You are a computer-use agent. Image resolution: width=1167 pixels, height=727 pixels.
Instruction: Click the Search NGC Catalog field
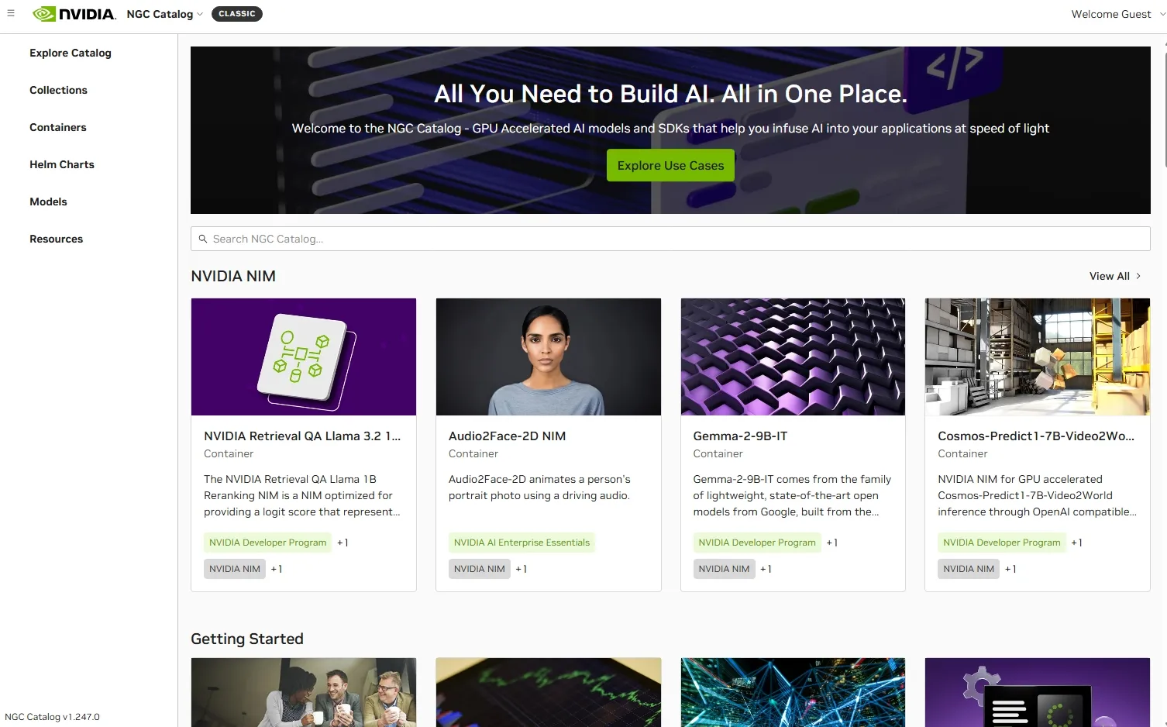pyautogui.click(x=670, y=239)
